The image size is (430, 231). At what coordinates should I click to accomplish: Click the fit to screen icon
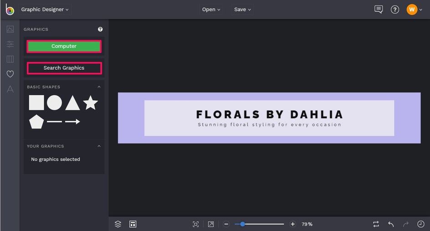point(195,224)
